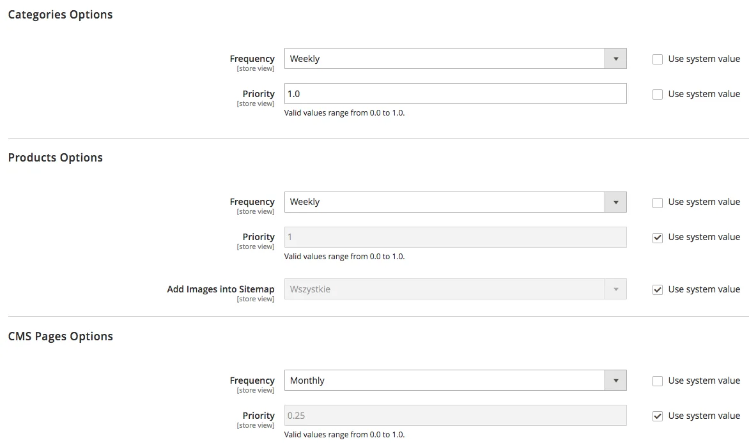
Task: Open Products Frequency dropdown showing Weekly
Action: pos(455,202)
